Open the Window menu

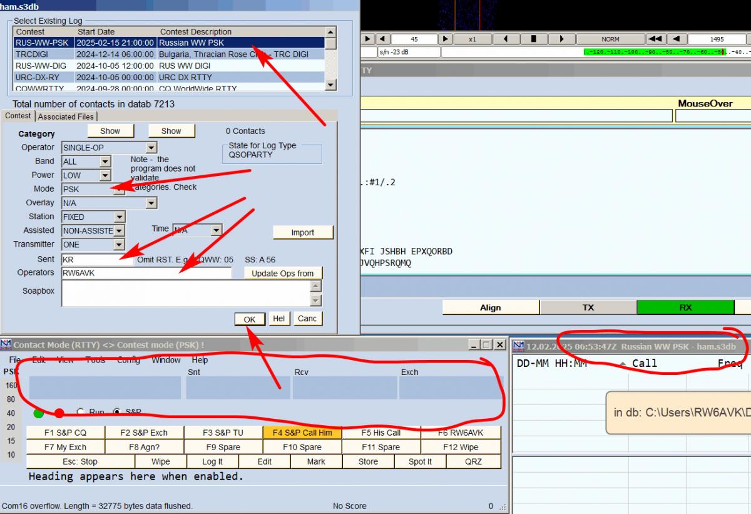166,360
